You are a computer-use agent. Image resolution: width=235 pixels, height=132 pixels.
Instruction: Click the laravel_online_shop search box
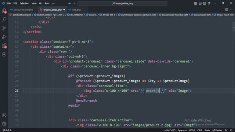(x=122, y=3)
